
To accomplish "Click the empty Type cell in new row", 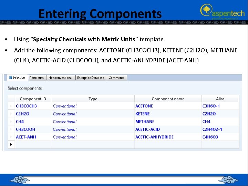I will 93,145.
